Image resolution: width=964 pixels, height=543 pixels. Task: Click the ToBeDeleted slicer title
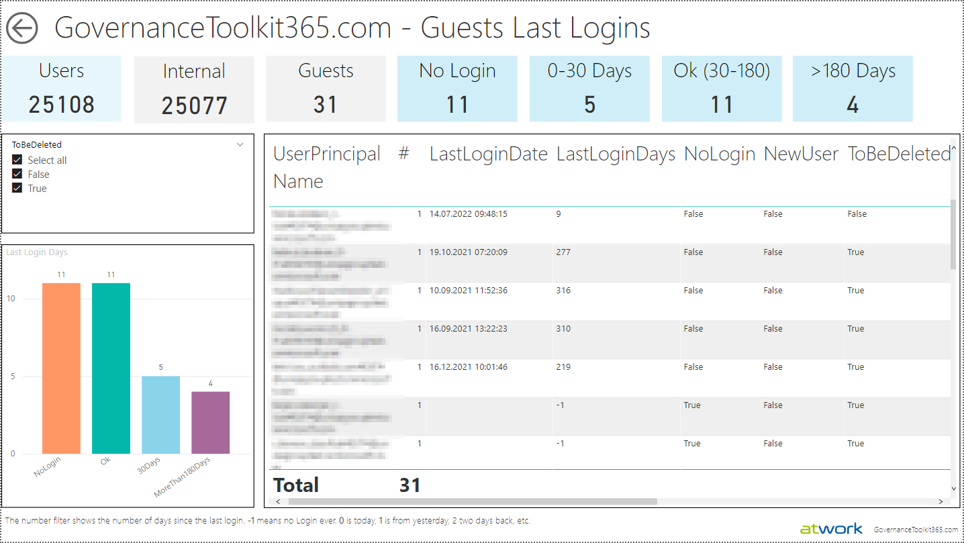(x=37, y=144)
